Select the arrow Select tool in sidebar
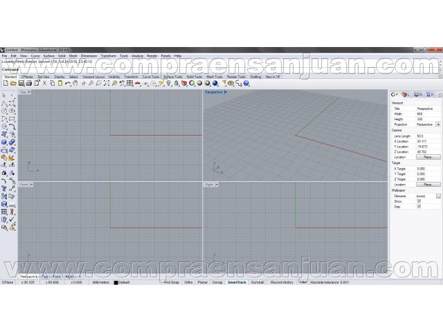The width and height of the screenshot is (443, 332). 4,95
